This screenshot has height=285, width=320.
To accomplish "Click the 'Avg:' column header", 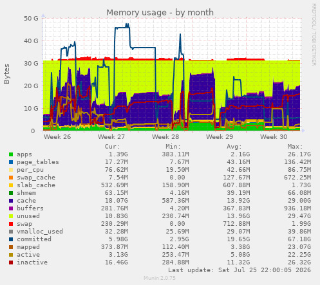I will point(234,147).
